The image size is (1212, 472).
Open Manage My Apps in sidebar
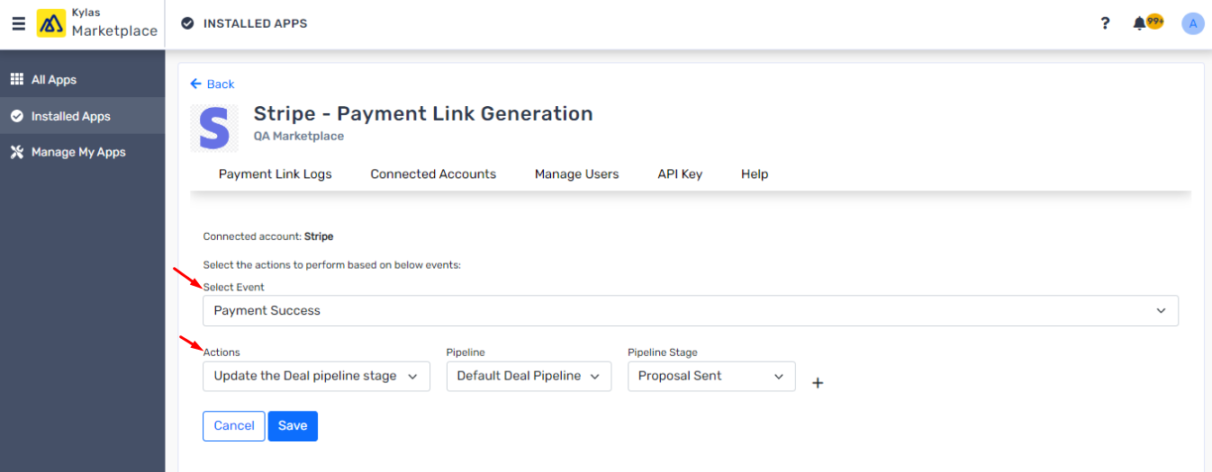pos(83,152)
